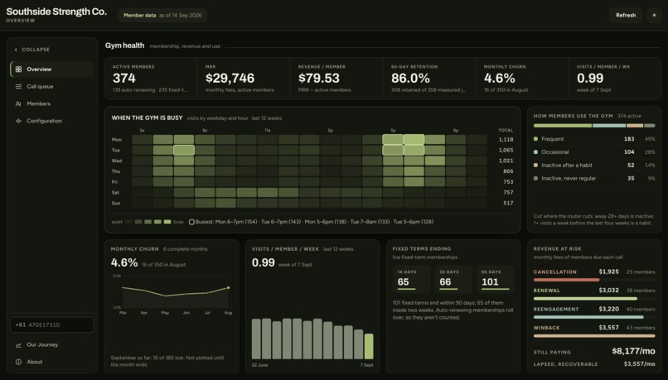Click the Configuration sliders icon
Screen dimensions: 668x380
[18, 121]
